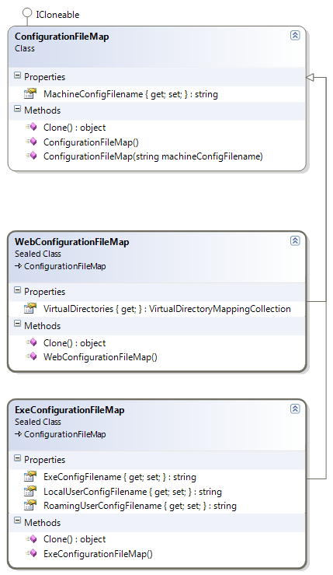Select the WebConfigurationFileMap class title
Image resolution: width=333 pixels, height=575 pixels.
[71, 242]
